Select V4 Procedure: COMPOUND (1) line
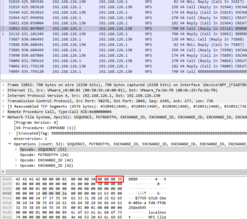Viewport: 247px width, 219px height. (x=45, y=128)
